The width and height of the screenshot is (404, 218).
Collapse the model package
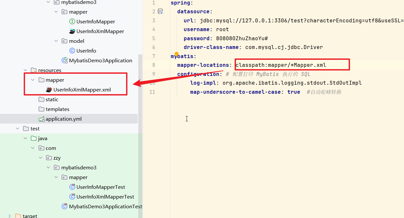56,41
